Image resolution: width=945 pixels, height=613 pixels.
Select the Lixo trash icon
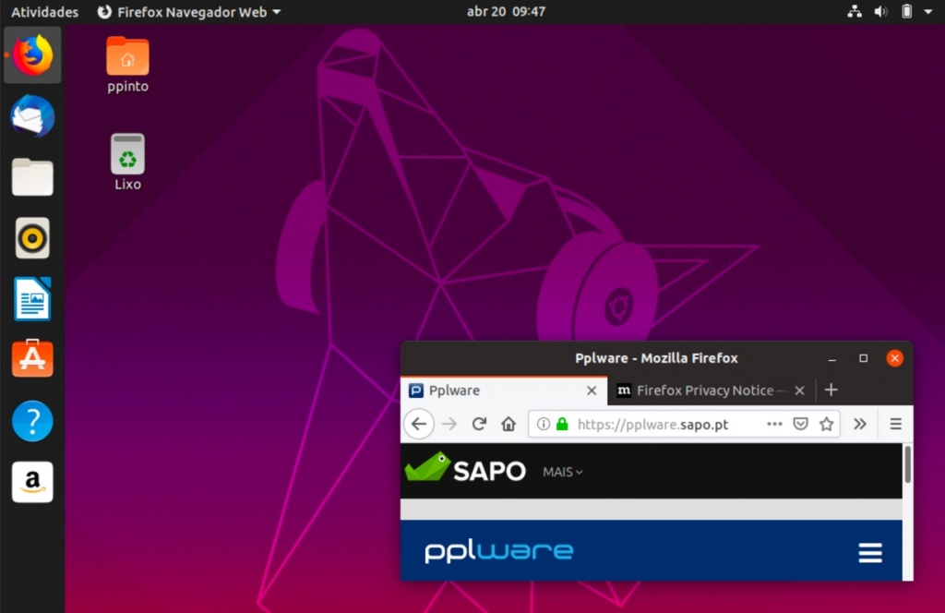pos(127,162)
